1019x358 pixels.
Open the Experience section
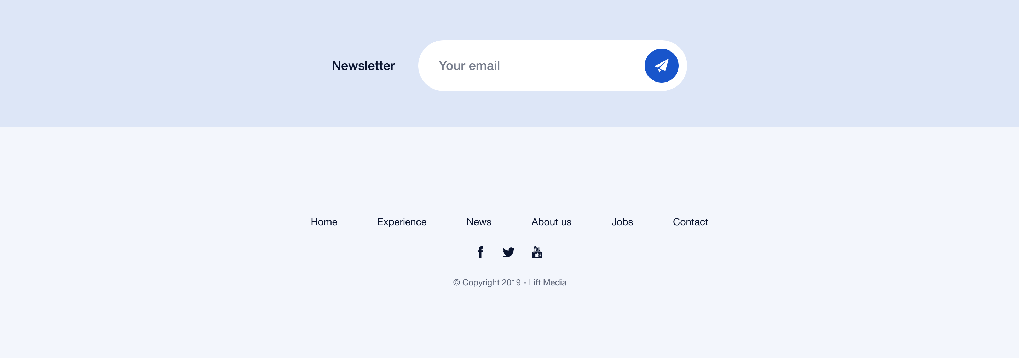pyautogui.click(x=402, y=222)
